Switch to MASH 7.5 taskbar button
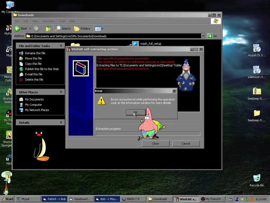The width and height of the screenshot is (270, 203). (133, 199)
